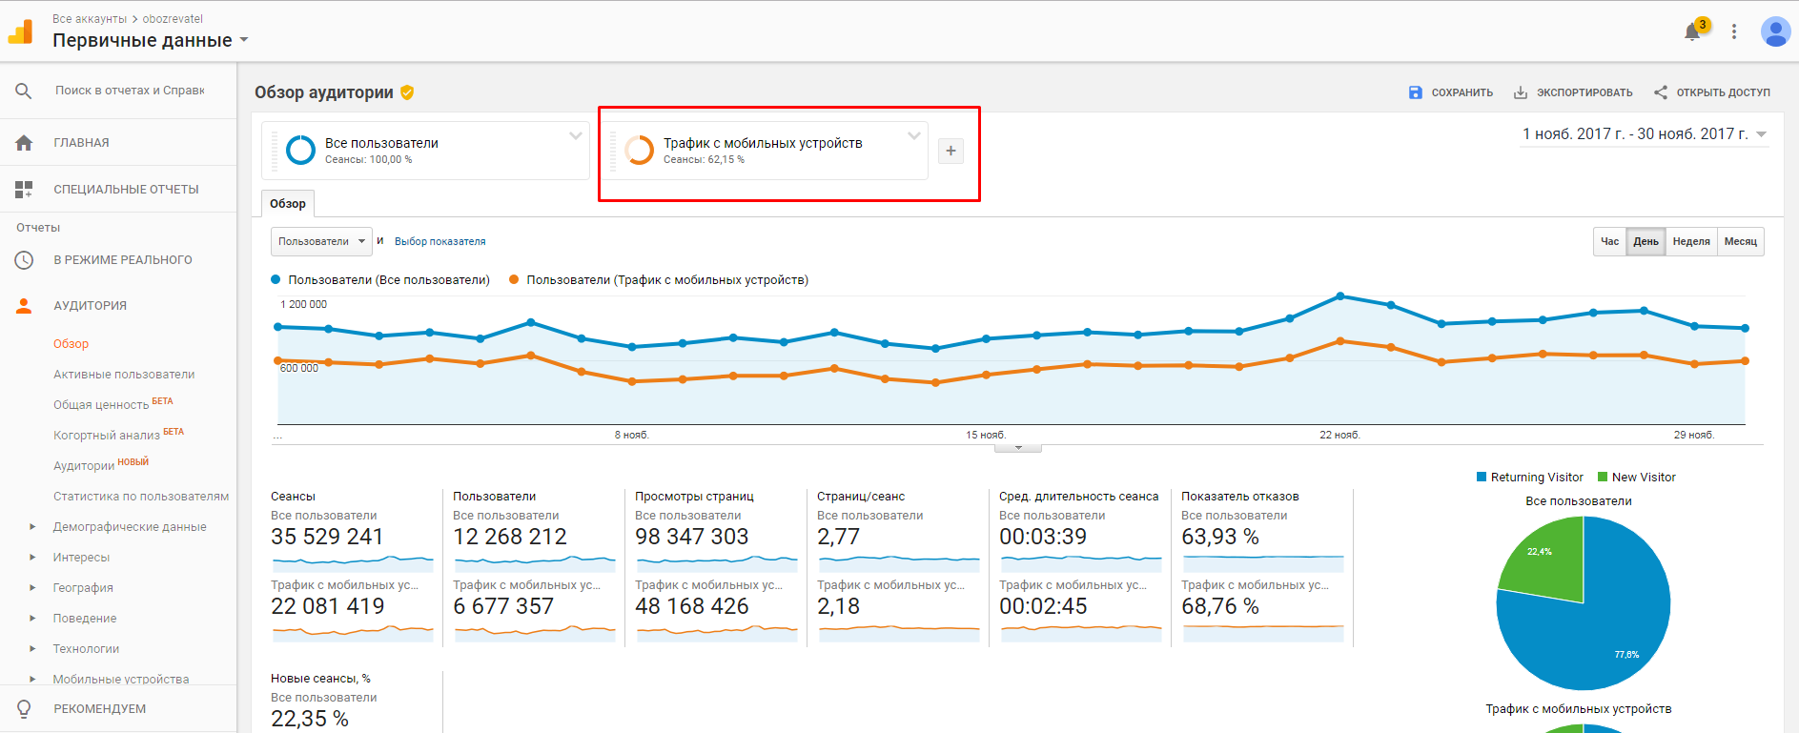Click the Сеансы value 35 529 241
1799x733 pixels.
click(327, 537)
